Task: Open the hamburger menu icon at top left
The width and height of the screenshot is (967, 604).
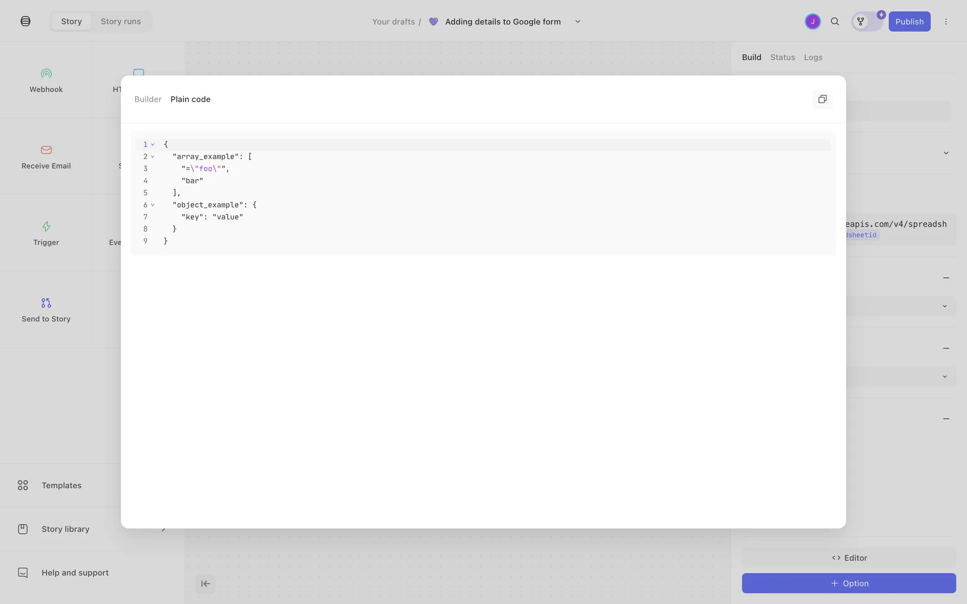Action: click(25, 21)
